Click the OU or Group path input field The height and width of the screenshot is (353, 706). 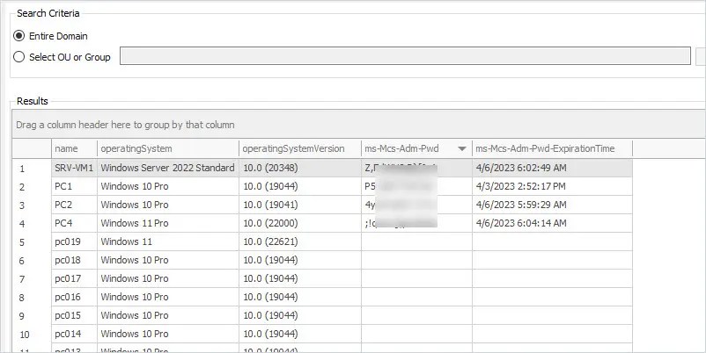[405, 55]
